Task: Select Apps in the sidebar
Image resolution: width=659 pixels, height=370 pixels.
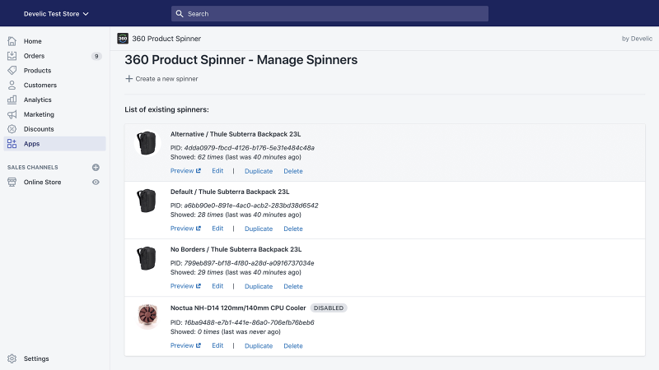Action: click(x=54, y=143)
